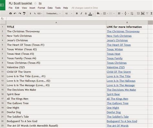Select cell 'Texas Family (Texas #4)'
The image size is (153, 128).
tap(56, 58)
